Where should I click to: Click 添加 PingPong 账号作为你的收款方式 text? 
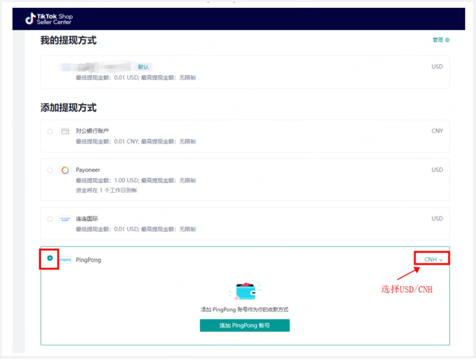click(245, 310)
